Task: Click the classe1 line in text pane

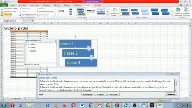Action: (x=40, y=45)
